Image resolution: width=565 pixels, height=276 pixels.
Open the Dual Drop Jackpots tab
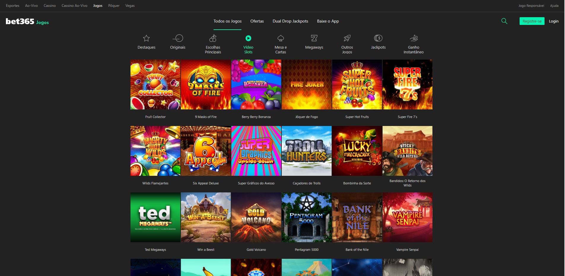(290, 21)
